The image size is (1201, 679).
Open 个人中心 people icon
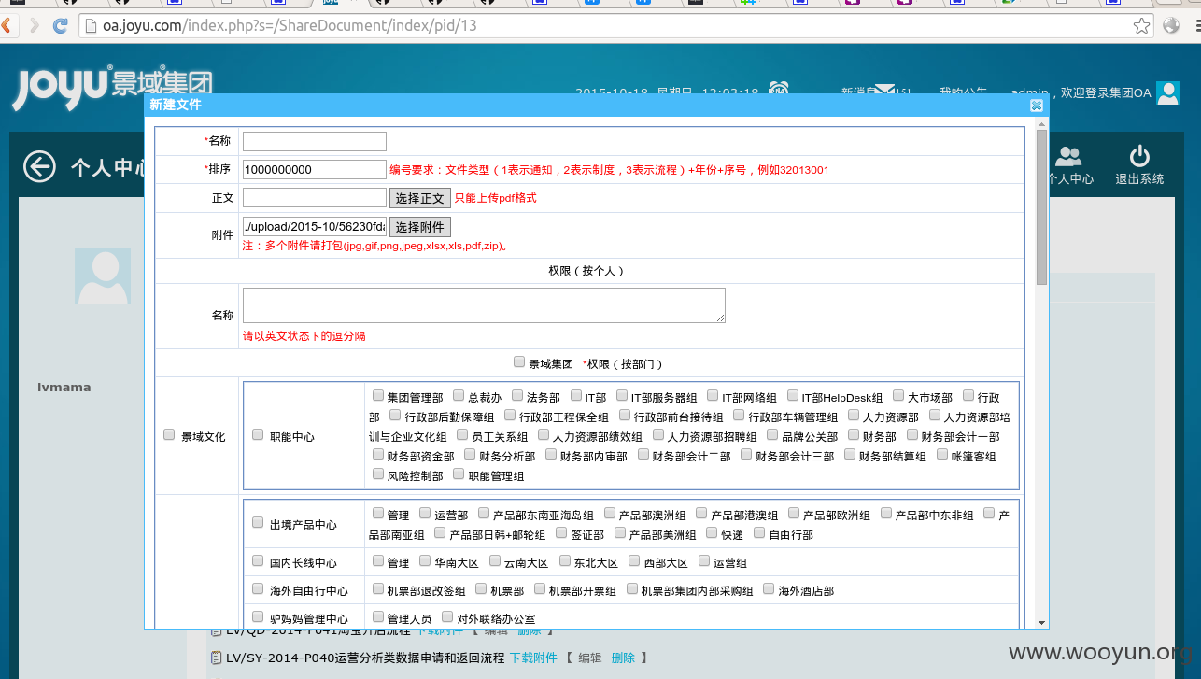[1069, 156]
